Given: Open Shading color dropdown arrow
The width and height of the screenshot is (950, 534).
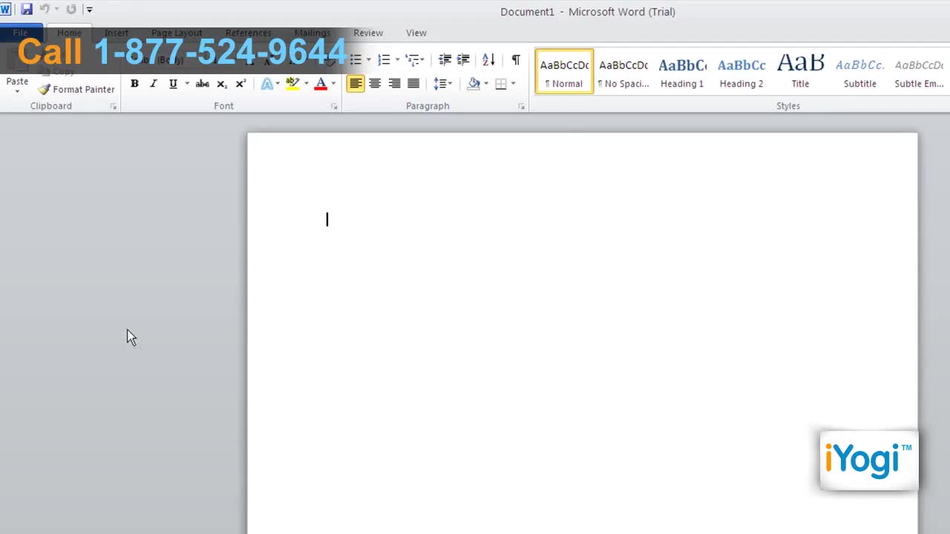Looking at the screenshot, I should tap(486, 84).
